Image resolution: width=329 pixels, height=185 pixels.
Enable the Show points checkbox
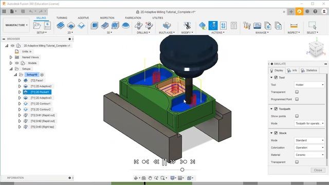(297, 116)
